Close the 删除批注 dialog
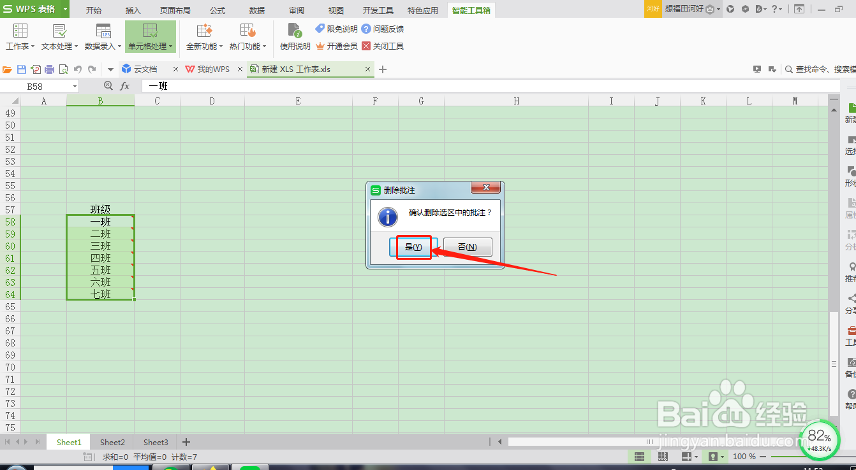This screenshot has width=856, height=470. click(485, 187)
